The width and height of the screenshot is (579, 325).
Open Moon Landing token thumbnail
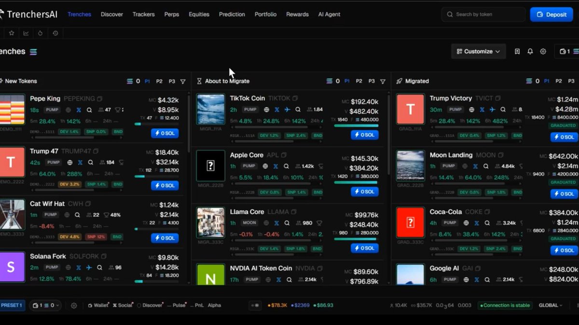tap(411, 166)
